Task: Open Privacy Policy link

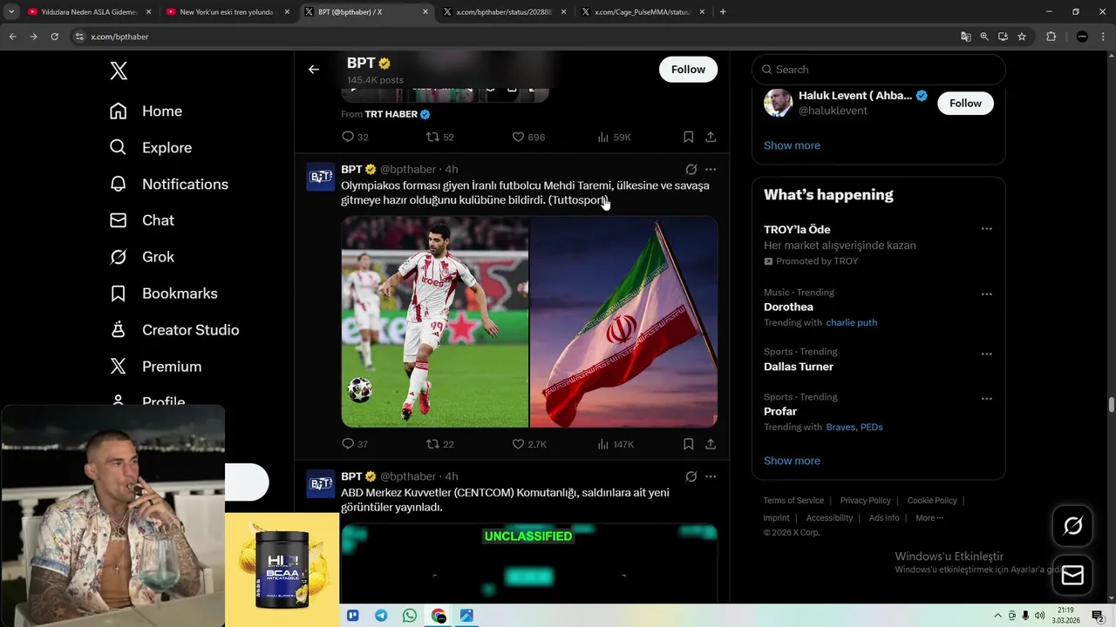Action: (865, 501)
